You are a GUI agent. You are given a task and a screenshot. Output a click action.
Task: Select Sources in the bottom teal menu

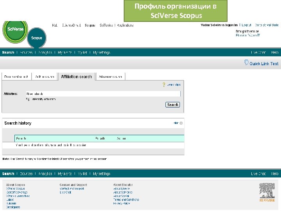tap(26, 173)
